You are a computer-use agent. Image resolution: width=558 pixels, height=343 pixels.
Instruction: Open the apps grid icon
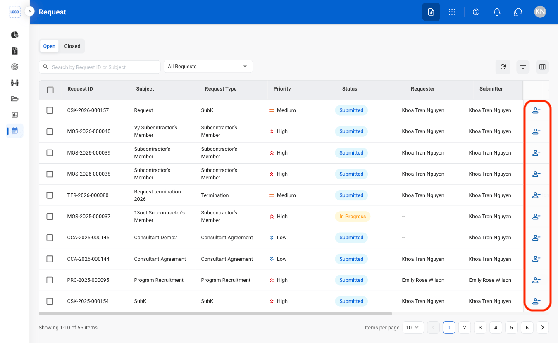tap(452, 12)
